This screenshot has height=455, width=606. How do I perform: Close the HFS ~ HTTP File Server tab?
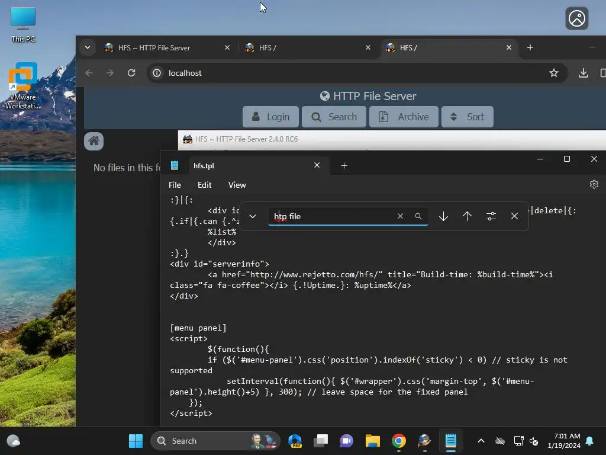[x=227, y=47]
